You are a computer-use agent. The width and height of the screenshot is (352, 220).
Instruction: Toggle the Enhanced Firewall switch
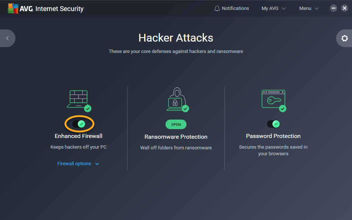click(79, 124)
